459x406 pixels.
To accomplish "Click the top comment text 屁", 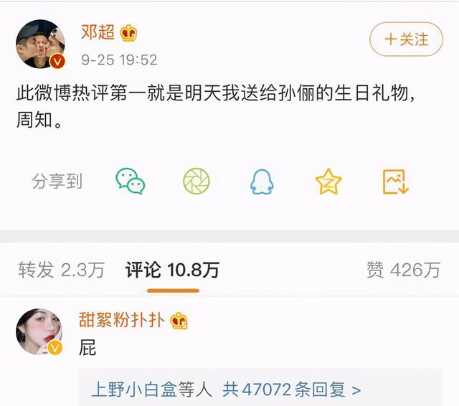I will 87,347.
